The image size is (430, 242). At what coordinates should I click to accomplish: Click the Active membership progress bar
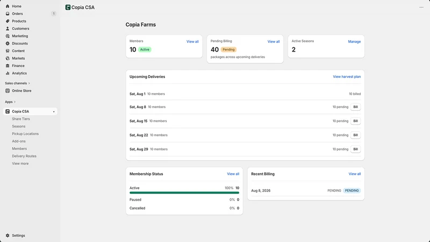click(x=184, y=193)
